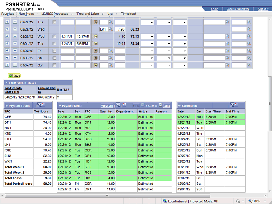Click Add to Favorites link

point(238,9)
